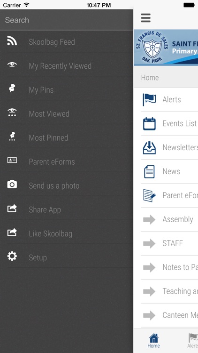Select the My Pins pushpin icon
The image size is (198, 353).
pyautogui.click(x=12, y=88)
